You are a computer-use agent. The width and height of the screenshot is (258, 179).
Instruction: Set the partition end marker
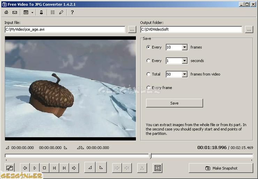coord(101,168)
